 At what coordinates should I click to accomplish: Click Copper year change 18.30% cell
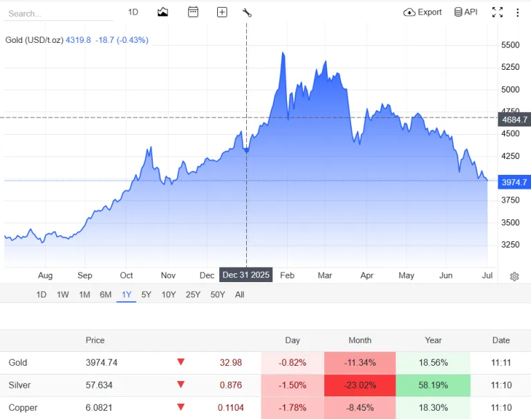433,408
